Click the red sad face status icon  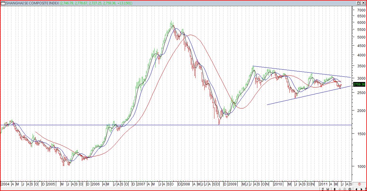tap(359, 184)
